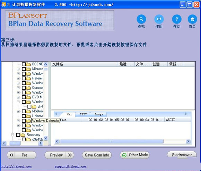The height and width of the screenshot is (171, 201).
Task: Check the DVD M folder checkbox
Action: [x=24, y=97]
